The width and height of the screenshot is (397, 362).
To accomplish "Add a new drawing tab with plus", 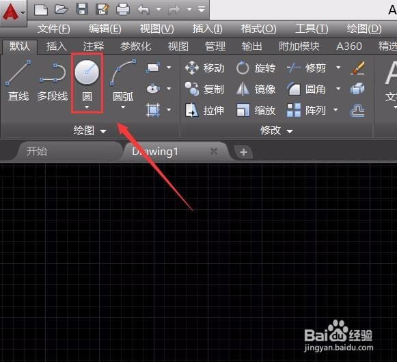I will [243, 152].
